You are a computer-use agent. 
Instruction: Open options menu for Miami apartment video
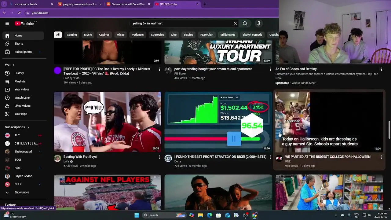tap(270, 69)
